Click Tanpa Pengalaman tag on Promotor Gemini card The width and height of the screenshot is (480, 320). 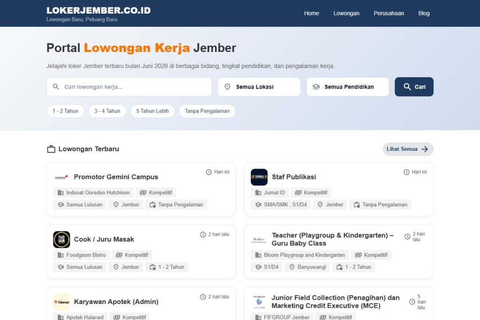[176, 205]
